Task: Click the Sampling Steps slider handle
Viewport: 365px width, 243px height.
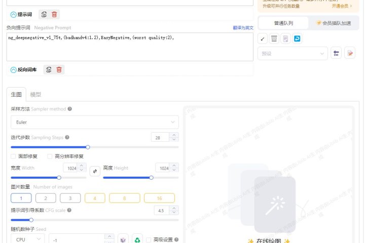Action: point(88,147)
